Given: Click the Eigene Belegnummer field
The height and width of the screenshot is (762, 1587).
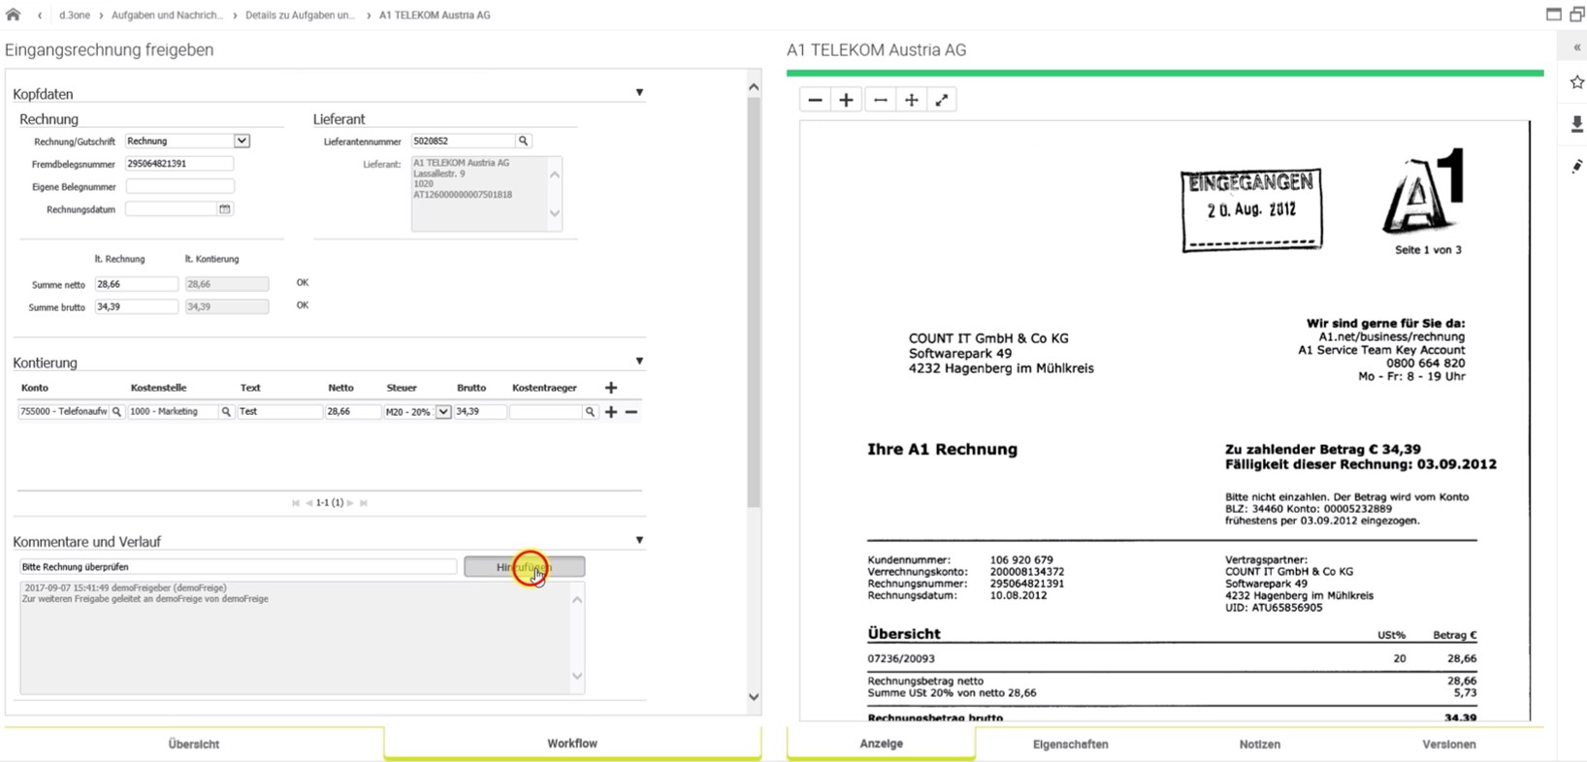Looking at the screenshot, I should [179, 186].
